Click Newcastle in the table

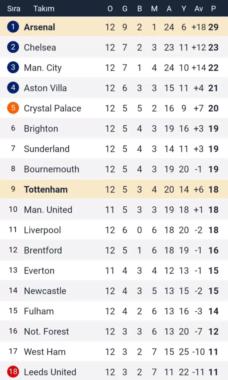pos(45,291)
